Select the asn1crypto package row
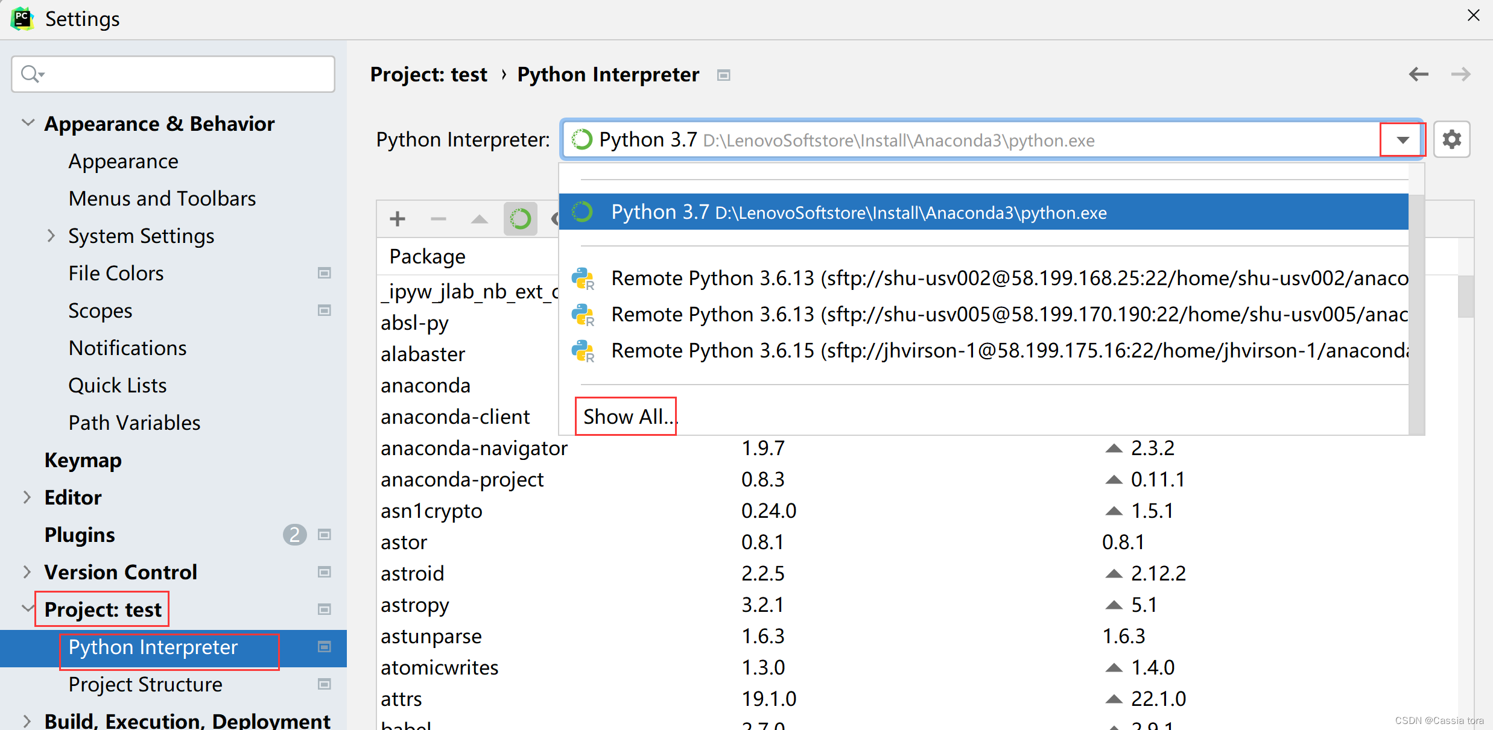 pyautogui.click(x=917, y=511)
